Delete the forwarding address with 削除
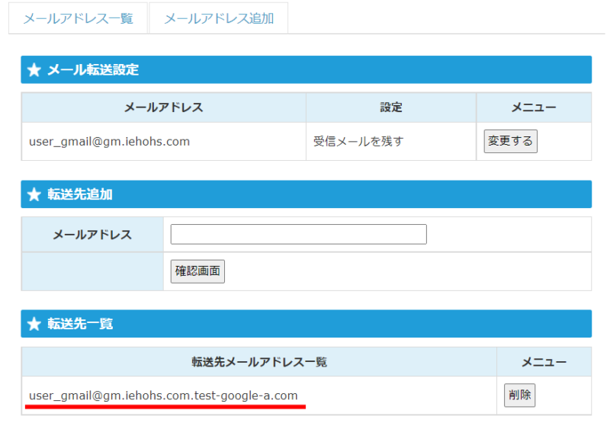 click(x=520, y=396)
